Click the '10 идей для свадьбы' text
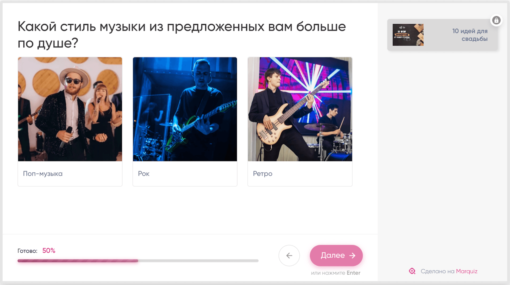 (x=470, y=35)
